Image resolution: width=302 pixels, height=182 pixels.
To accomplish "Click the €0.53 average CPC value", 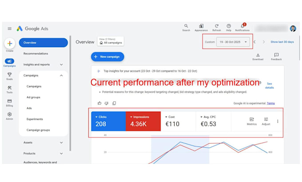I will (208, 124).
